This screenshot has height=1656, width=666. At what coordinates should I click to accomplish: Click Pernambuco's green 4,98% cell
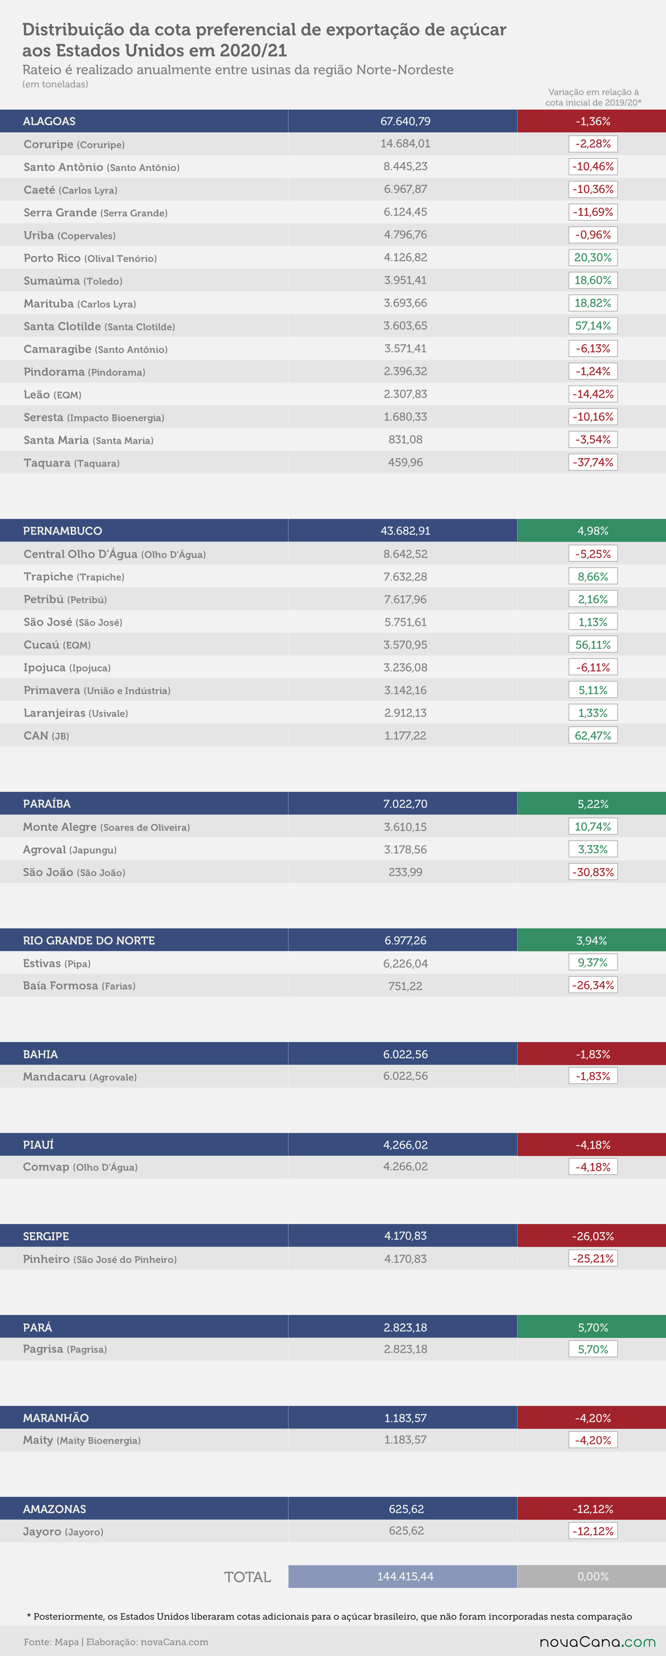pyautogui.click(x=591, y=530)
